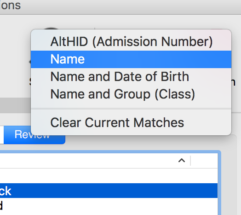The height and width of the screenshot is (215, 241).
Task: Click the sorted column header
Action: (95, 161)
